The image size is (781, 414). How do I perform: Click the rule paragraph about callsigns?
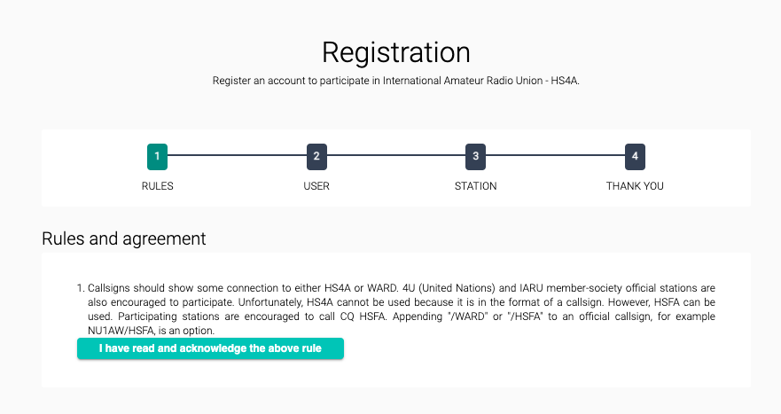click(402, 309)
